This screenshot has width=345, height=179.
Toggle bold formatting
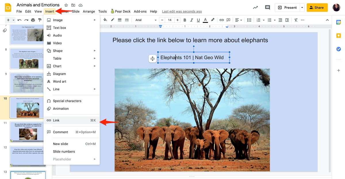coord(185,20)
